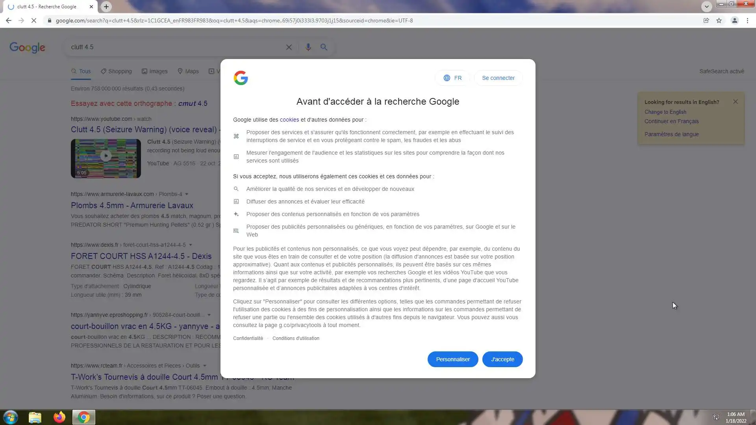This screenshot has height=425, width=756.
Task: Click the J'accepte button
Action: coord(502,359)
